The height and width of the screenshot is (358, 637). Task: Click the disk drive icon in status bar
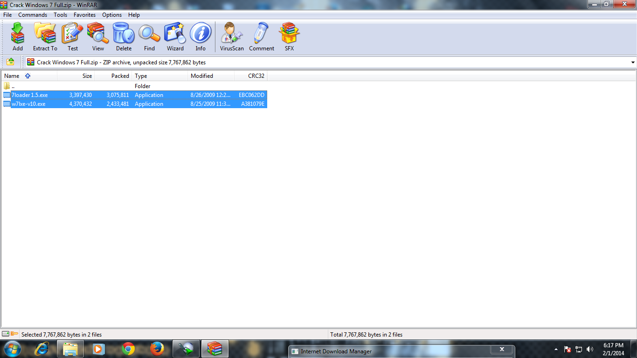click(6, 334)
